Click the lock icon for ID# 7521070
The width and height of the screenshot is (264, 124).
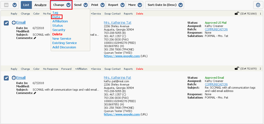237,68
